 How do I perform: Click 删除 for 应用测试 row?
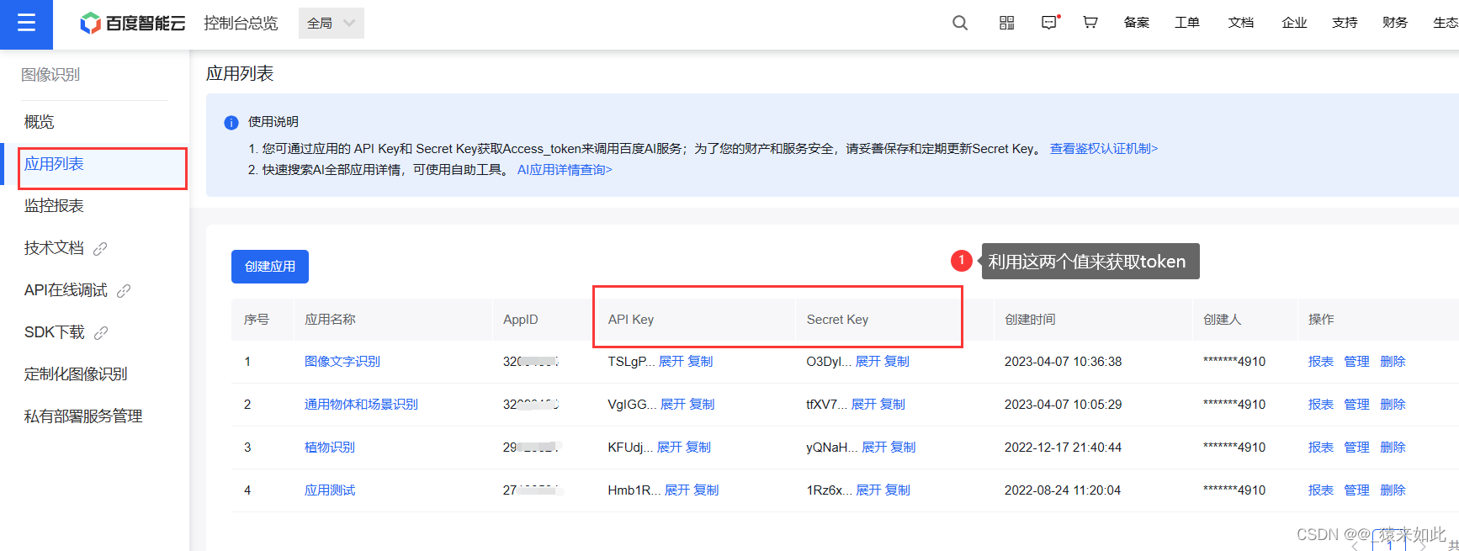click(x=1393, y=490)
